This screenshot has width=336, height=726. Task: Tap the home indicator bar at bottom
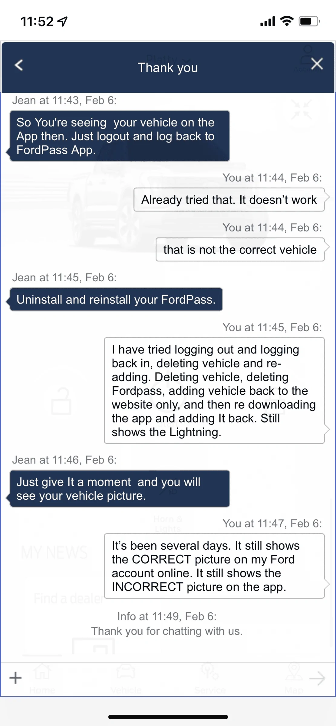click(x=168, y=717)
